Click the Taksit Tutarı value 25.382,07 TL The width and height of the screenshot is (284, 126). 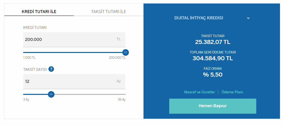pyautogui.click(x=213, y=42)
